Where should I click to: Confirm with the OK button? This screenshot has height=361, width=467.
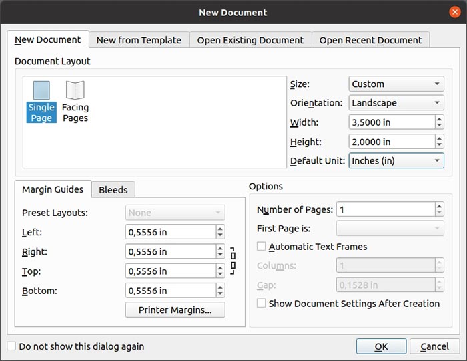(x=381, y=346)
